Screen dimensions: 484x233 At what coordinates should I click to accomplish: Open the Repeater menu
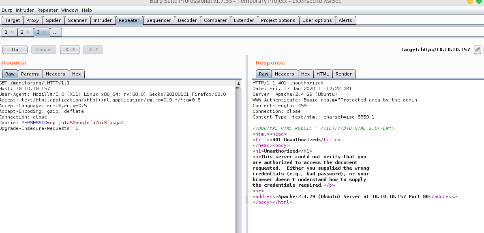point(47,10)
